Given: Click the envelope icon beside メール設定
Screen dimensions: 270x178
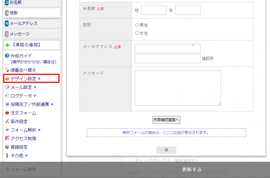Looking at the screenshot, I should pos(7,87).
